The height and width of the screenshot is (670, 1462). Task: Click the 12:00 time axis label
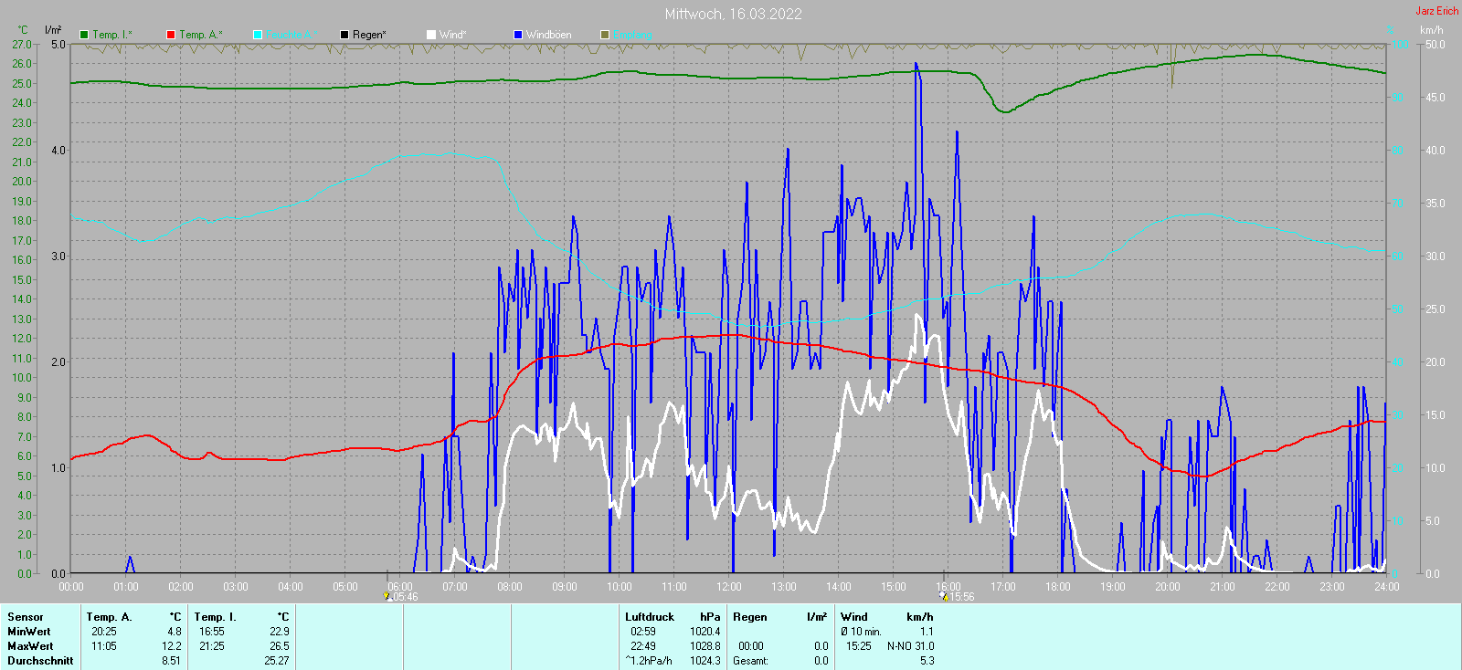pyautogui.click(x=729, y=587)
